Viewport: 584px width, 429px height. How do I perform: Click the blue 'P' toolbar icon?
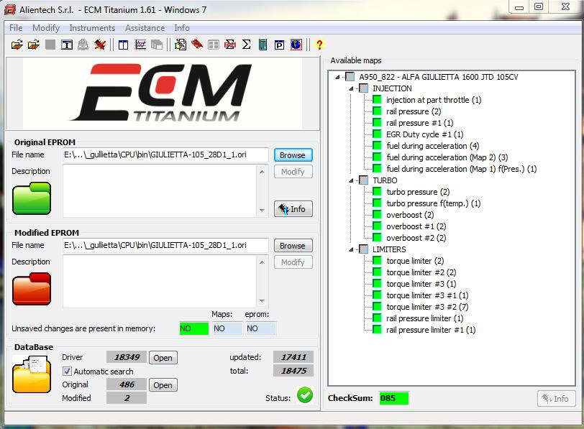279,45
